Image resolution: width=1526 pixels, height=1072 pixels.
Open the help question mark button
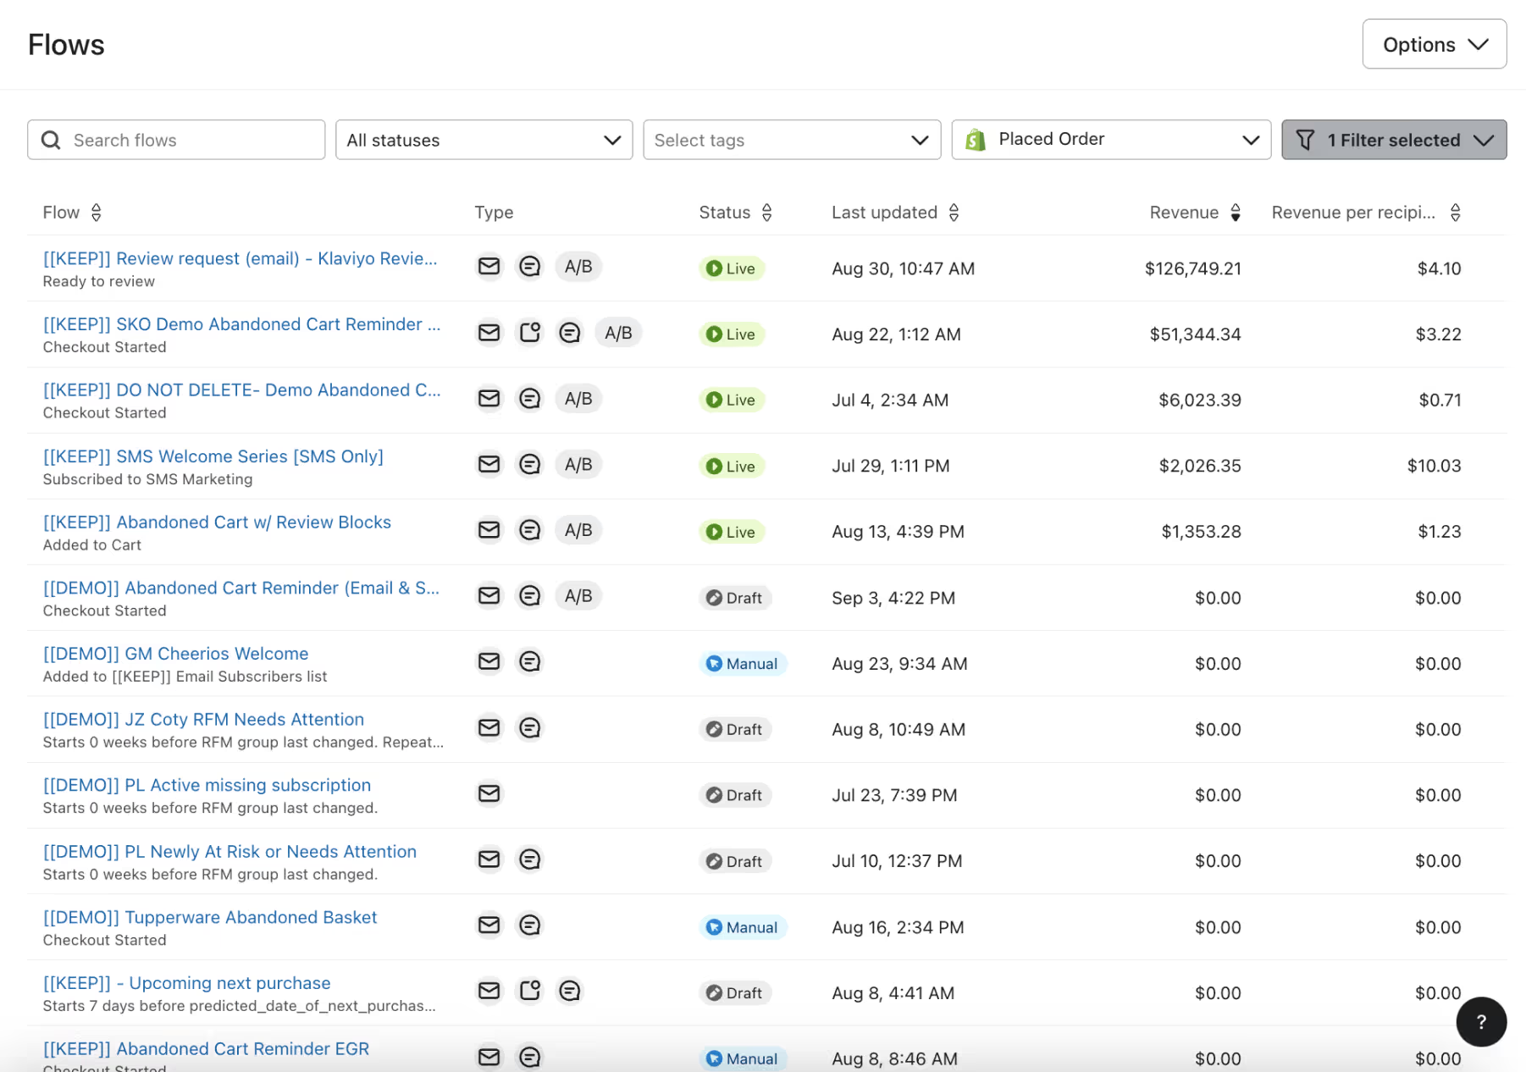pyautogui.click(x=1481, y=1022)
